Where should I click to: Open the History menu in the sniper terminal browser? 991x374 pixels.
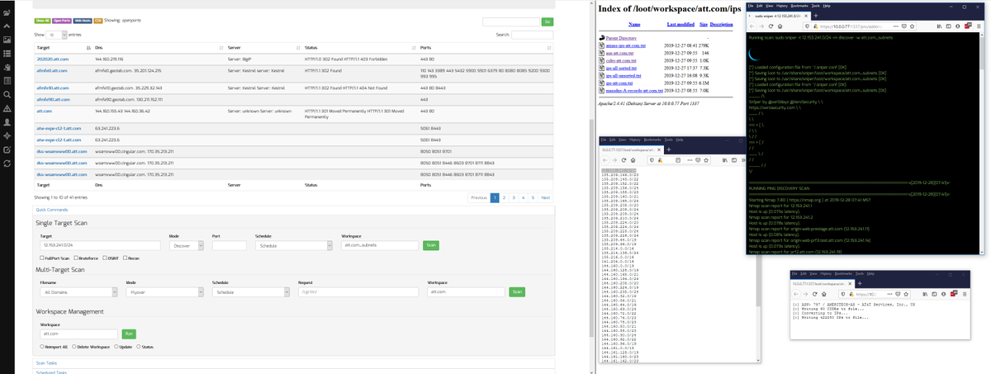[x=782, y=6]
